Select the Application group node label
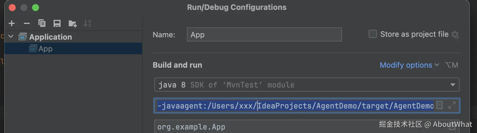 (x=50, y=37)
